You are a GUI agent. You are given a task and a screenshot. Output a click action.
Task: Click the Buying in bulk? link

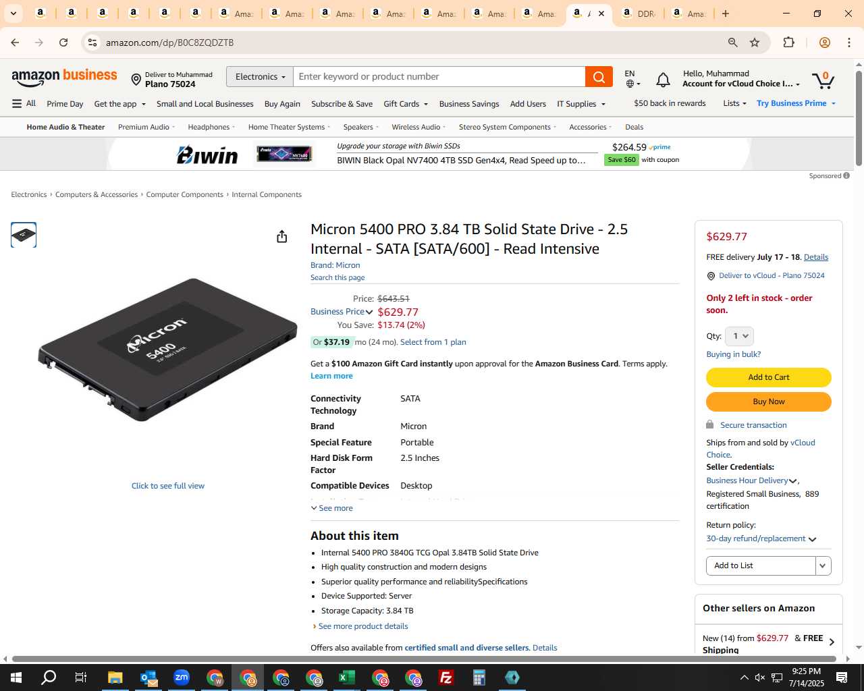pos(733,354)
